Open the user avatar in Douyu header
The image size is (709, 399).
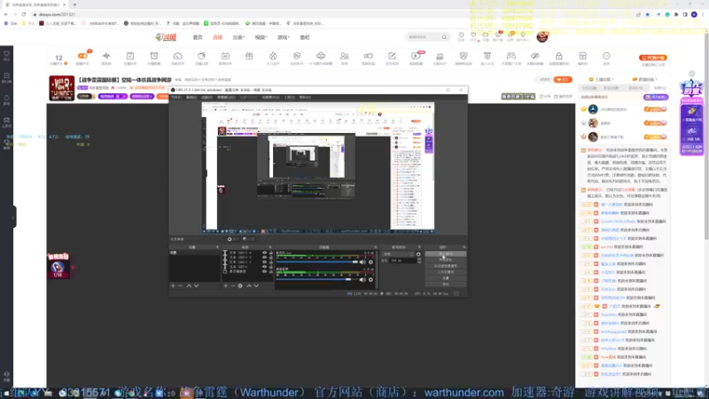click(x=542, y=37)
